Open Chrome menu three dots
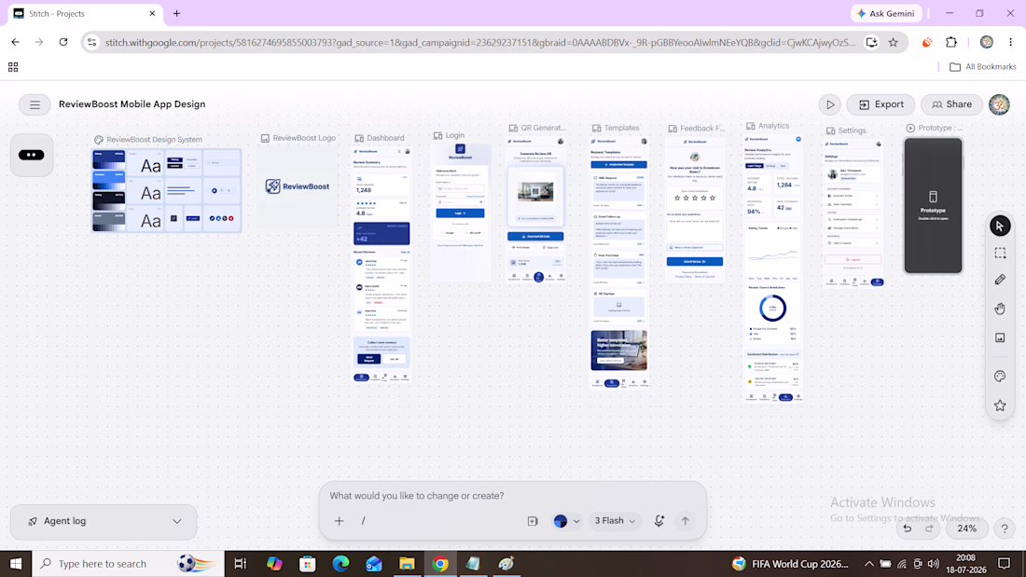The width and height of the screenshot is (1026, 577). pos(1011,43)
